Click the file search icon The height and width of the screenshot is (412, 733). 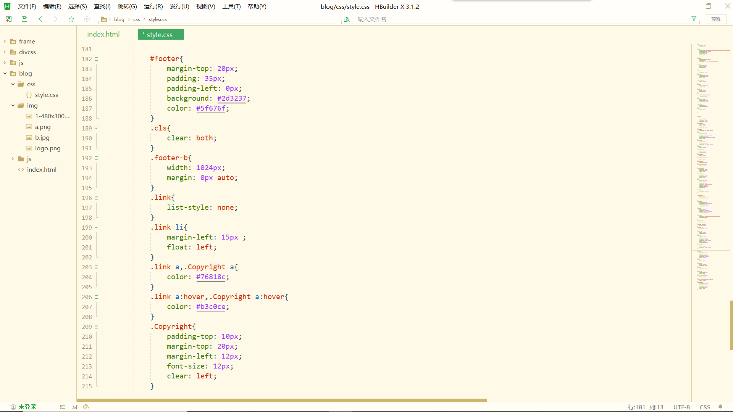click(x=347, y=19)
